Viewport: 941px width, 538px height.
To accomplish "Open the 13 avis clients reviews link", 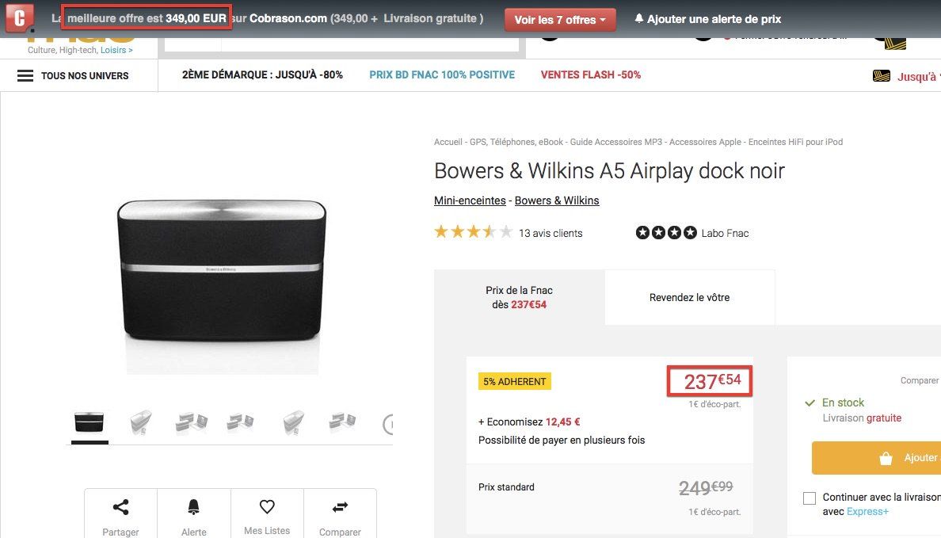I will coord(551,233).
